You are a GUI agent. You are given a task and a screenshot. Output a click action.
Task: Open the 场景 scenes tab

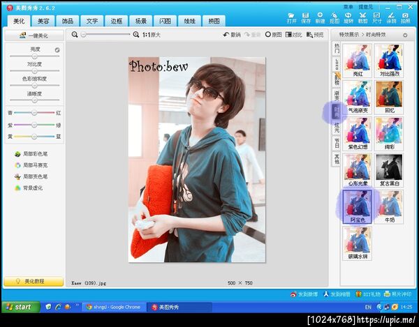[x=141, y=21]
